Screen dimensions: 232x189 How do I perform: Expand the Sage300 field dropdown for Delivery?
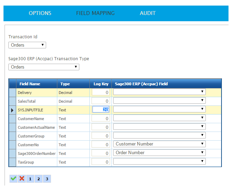[159, 92]
